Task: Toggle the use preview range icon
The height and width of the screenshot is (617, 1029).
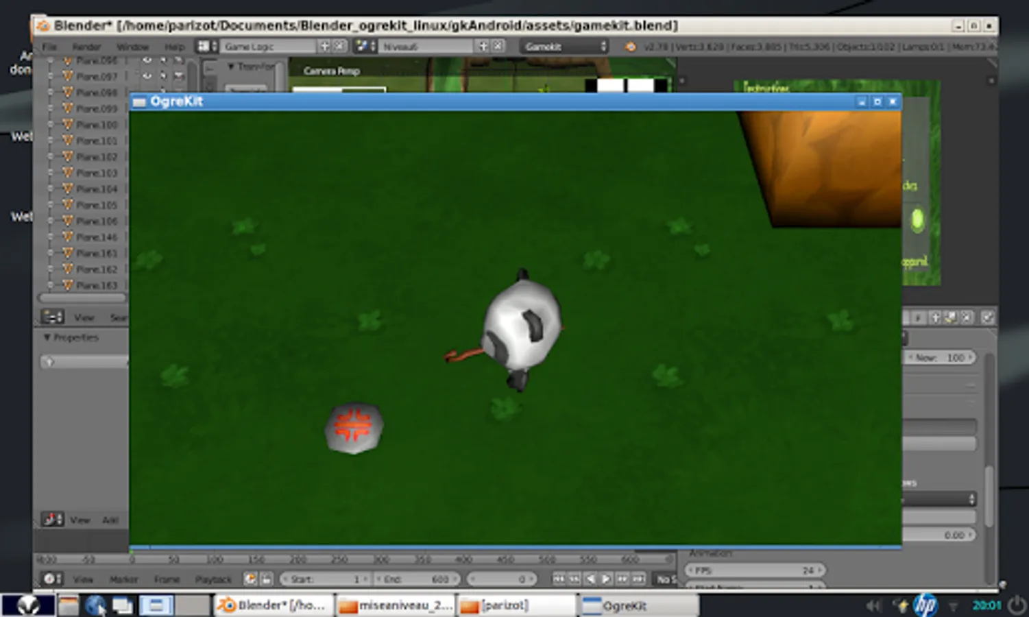Action: (x=250, y=579)
